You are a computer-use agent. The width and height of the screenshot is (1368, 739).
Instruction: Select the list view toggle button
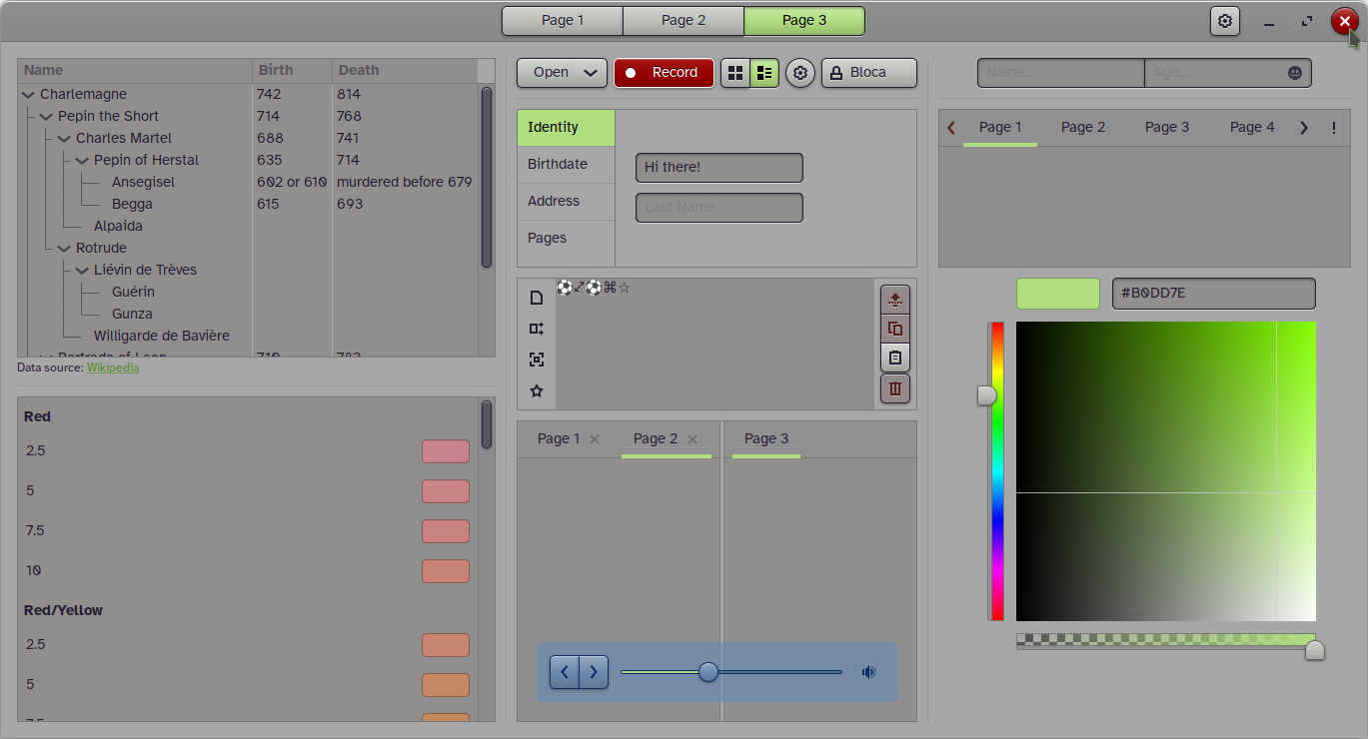point(764,73)
